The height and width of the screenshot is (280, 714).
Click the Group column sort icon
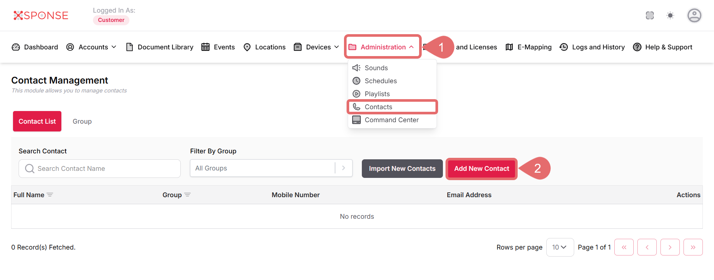pyautogui.click(x=187, y=195)
